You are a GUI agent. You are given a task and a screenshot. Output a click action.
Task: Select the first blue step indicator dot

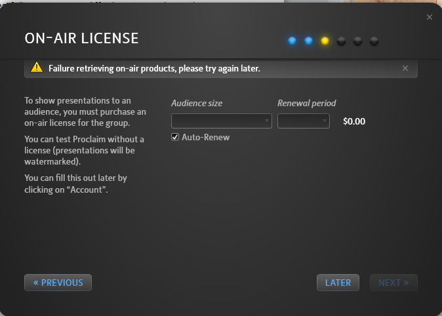coord(292,41)
